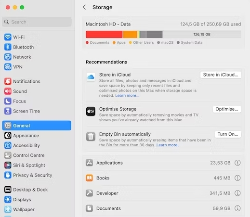Open Wi-Fi settings in the sidebar
This screenshot has width=250, height=217.
(x=37, y=37)
